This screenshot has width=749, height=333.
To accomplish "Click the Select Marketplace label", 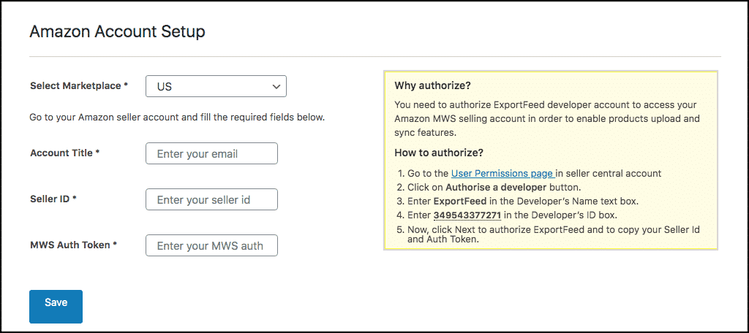I will (x=79, y=86).
